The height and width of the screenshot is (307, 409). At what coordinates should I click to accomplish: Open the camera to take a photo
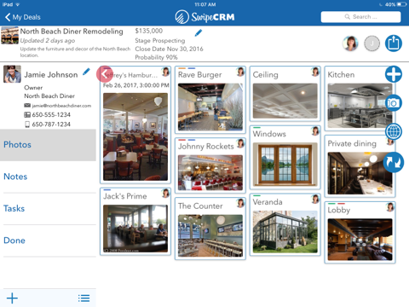pos(394,103)
